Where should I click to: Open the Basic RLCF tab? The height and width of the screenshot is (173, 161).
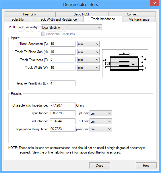pos(82,14)
